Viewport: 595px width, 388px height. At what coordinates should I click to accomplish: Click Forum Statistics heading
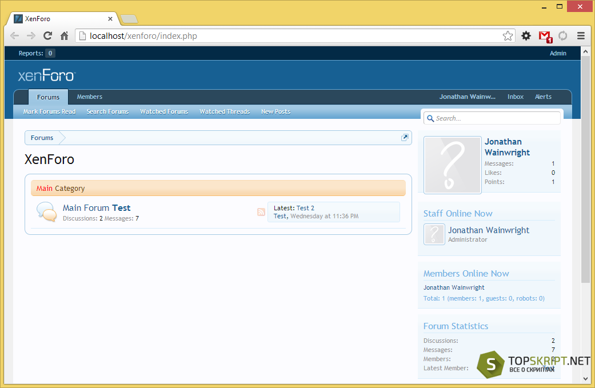pos(456,326)
